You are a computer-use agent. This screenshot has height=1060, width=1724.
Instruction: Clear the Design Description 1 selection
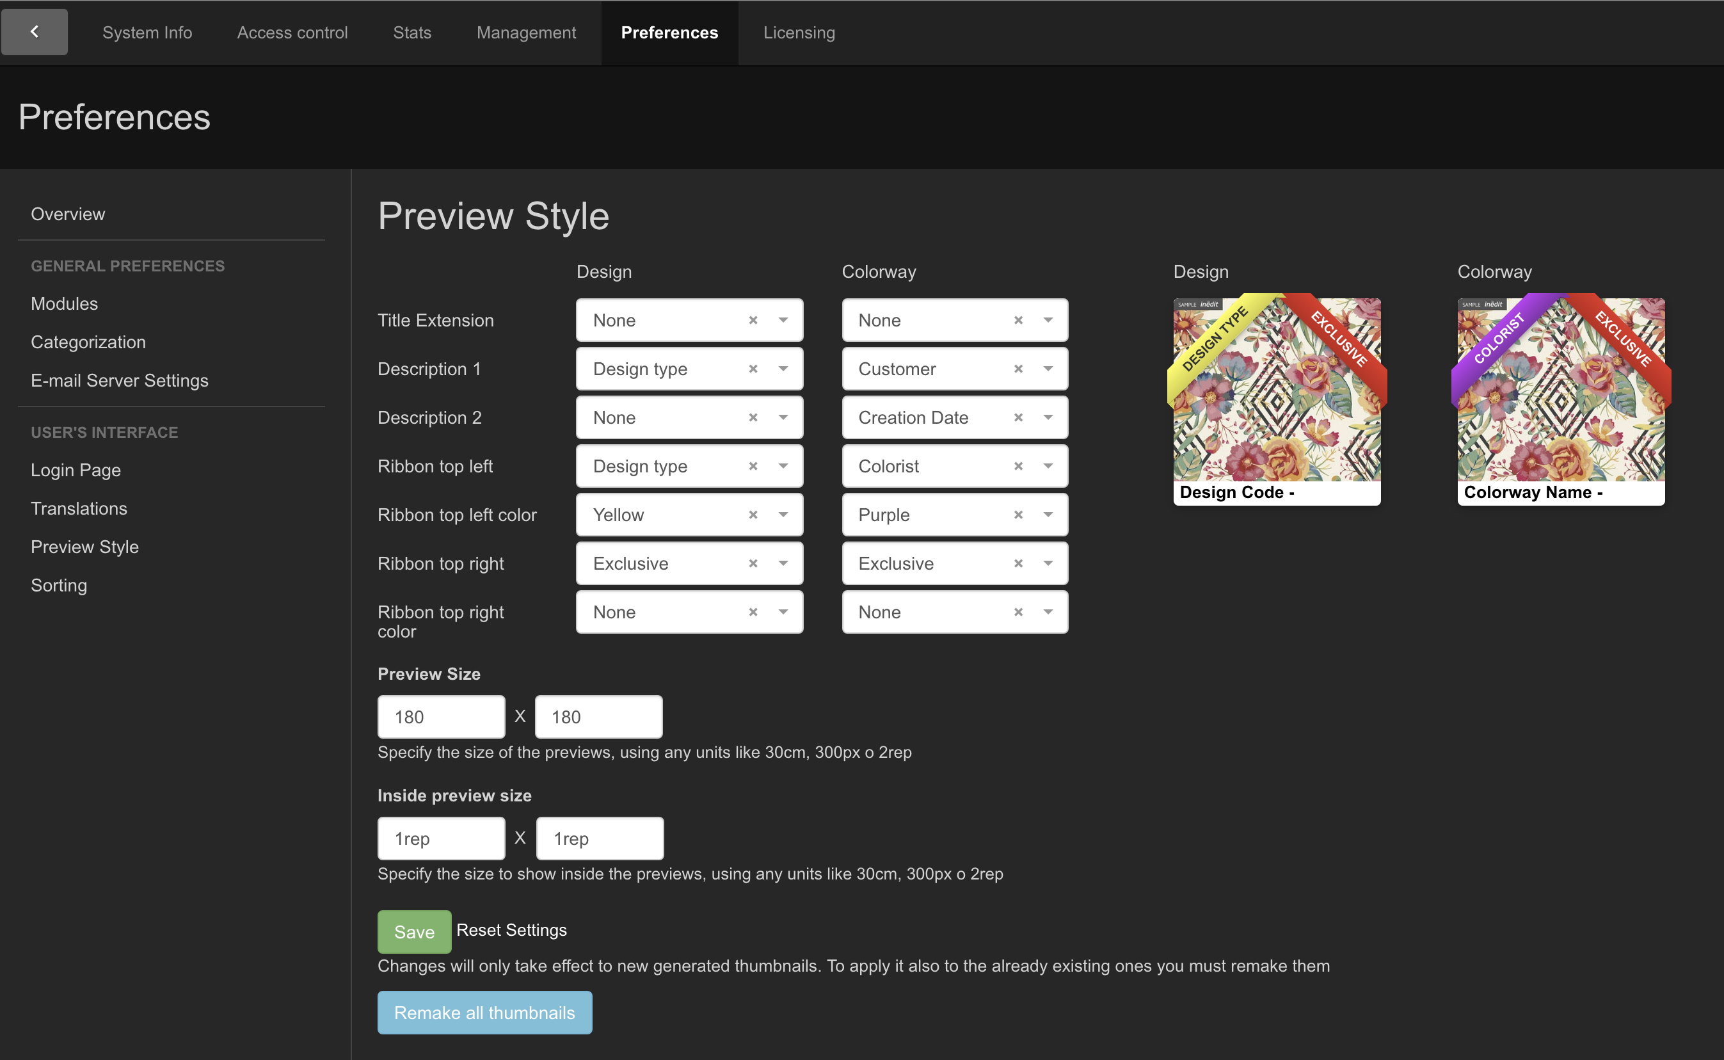pyautogui.click(x=753, y=369)
